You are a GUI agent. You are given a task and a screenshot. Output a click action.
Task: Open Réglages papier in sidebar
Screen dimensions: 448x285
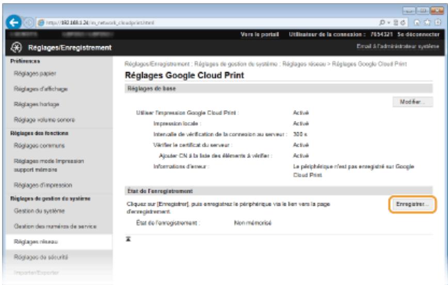(35, 74)
